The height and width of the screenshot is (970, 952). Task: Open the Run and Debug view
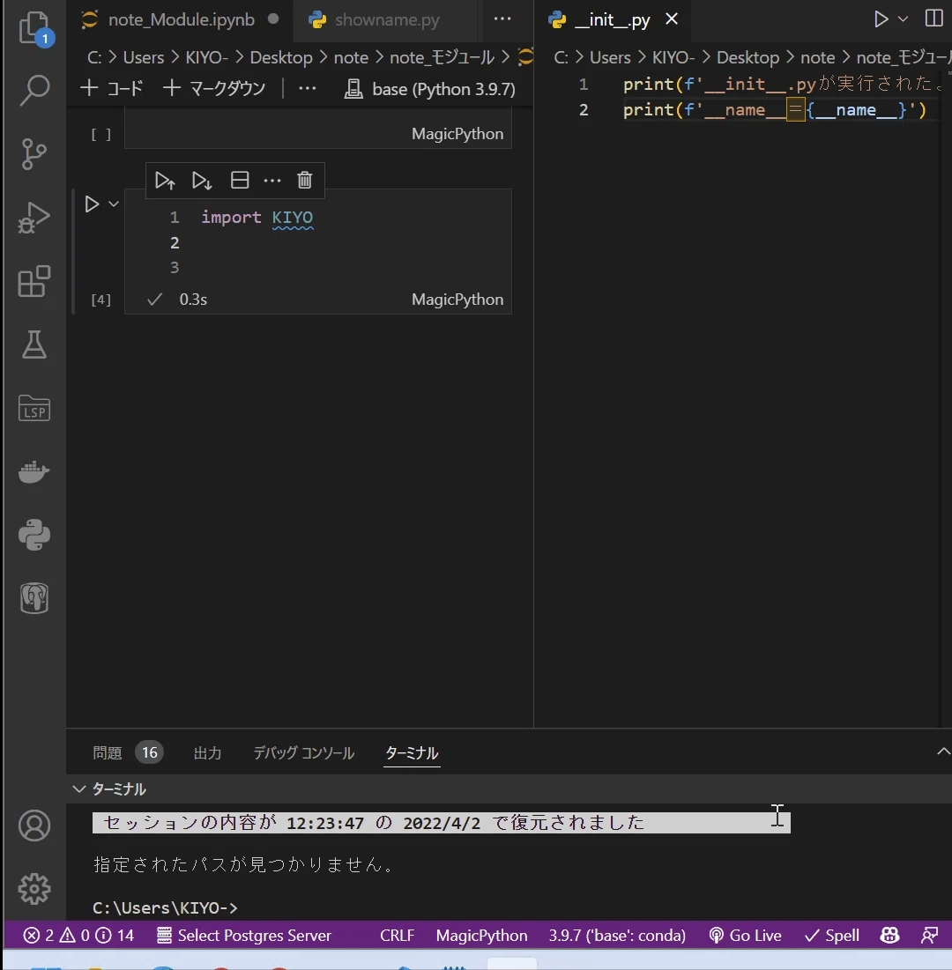point(34,218)
